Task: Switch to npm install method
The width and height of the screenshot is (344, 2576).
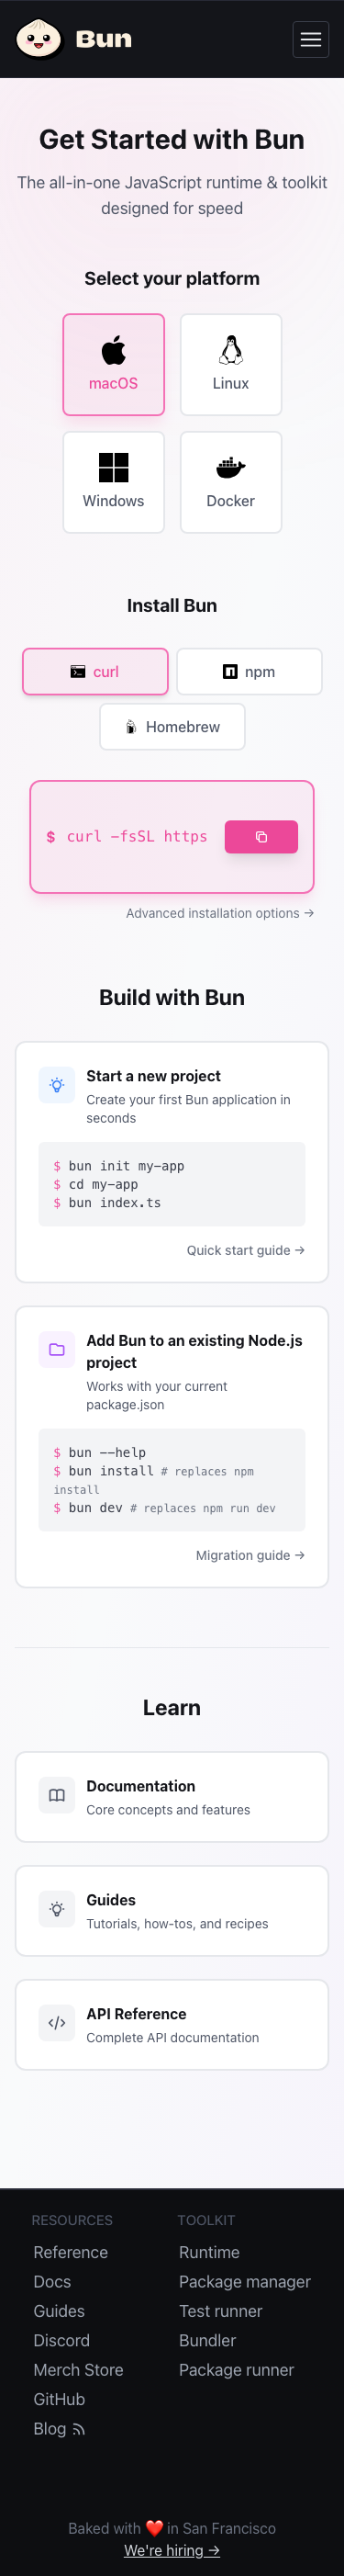Action: coord(250,671)
